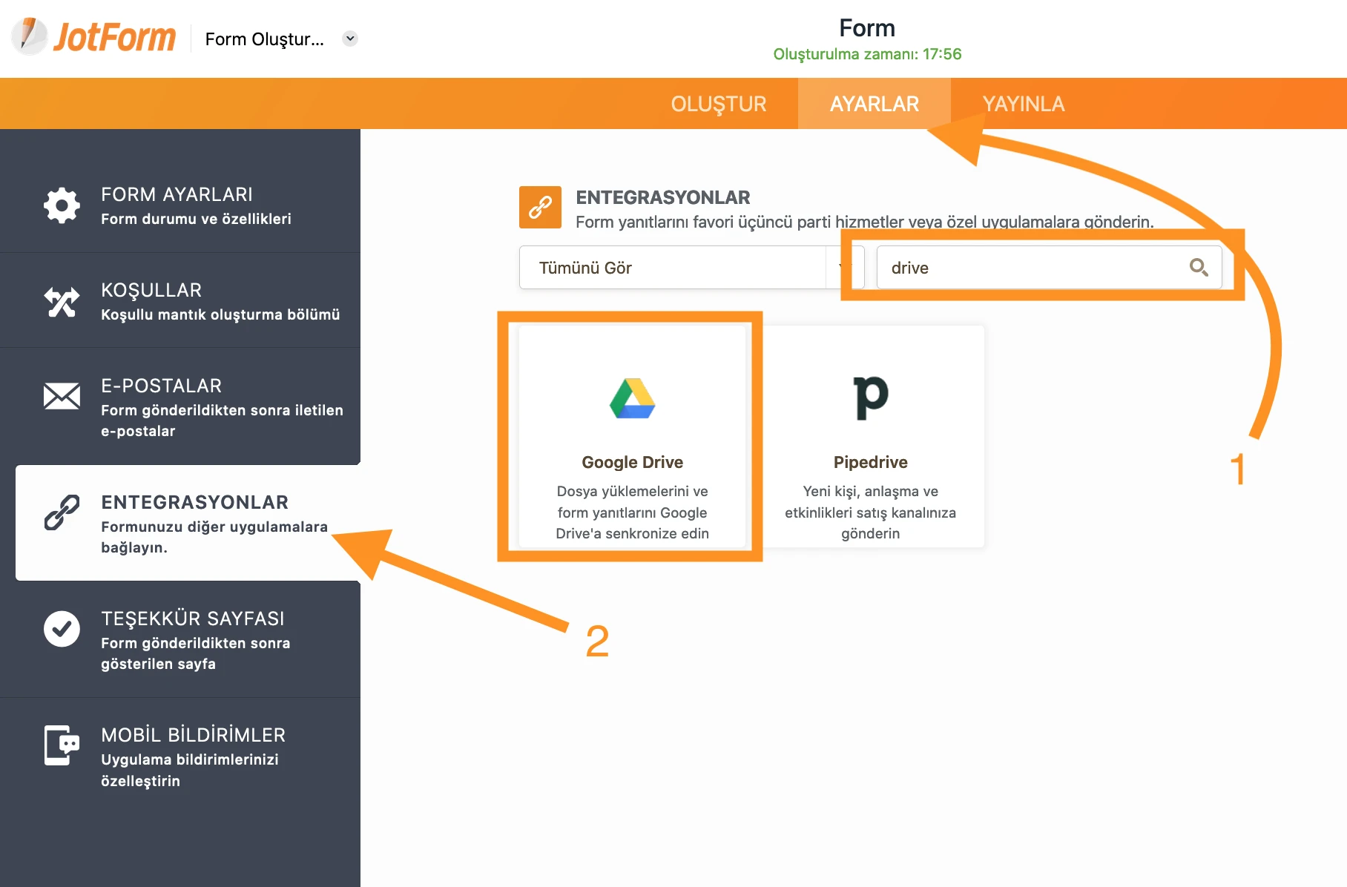Open the Form Ayarları gear icon
Screen dimensions: 1347x887
[x=62, y=205]
